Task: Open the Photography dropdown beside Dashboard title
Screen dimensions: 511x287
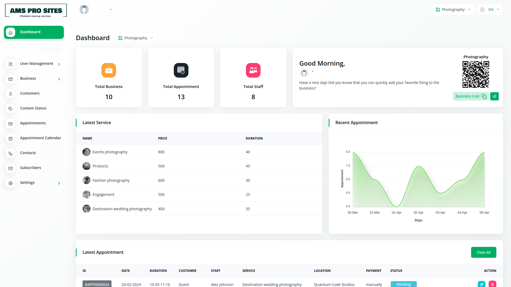Action: click(135, 38)
